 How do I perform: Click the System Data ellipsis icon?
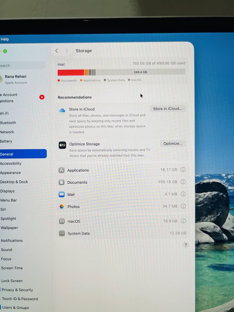click(x=62, y=233)
